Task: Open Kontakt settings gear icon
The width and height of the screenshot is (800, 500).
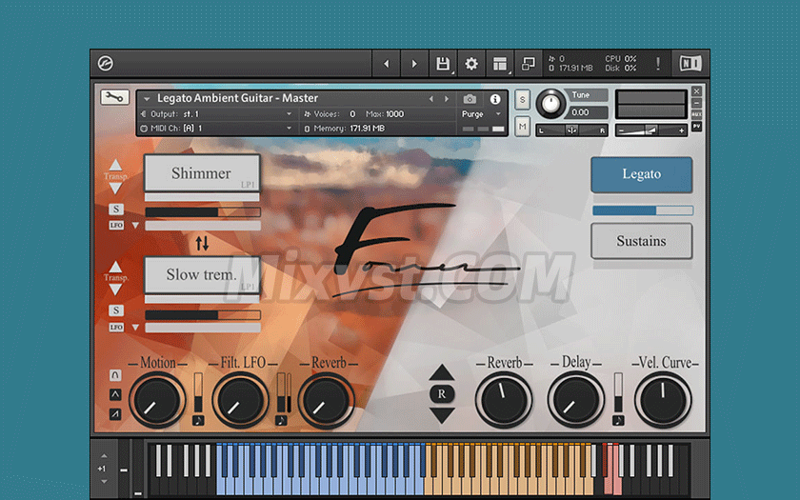Action: (x=470, y=64)
